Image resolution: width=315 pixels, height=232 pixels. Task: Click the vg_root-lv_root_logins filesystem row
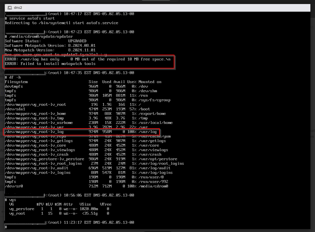coord(94,164)
